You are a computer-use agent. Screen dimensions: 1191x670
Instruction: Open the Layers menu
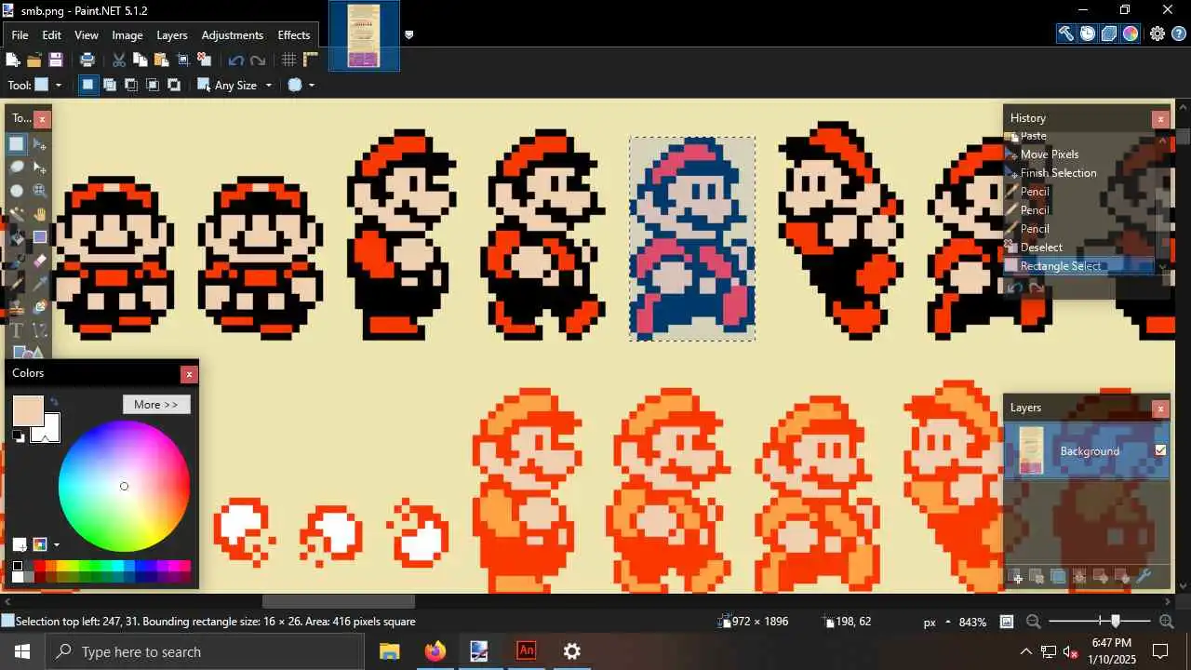point(172,35)
